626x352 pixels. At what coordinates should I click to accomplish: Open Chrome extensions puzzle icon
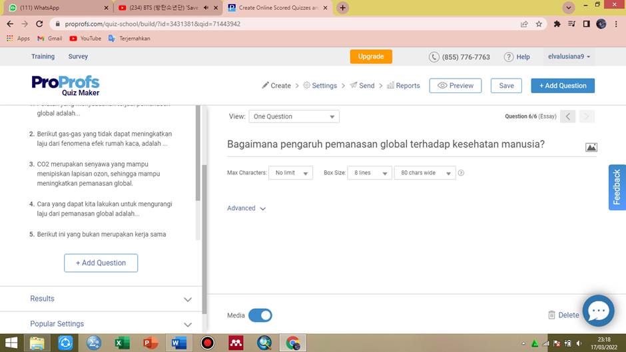tap(557, 24)
